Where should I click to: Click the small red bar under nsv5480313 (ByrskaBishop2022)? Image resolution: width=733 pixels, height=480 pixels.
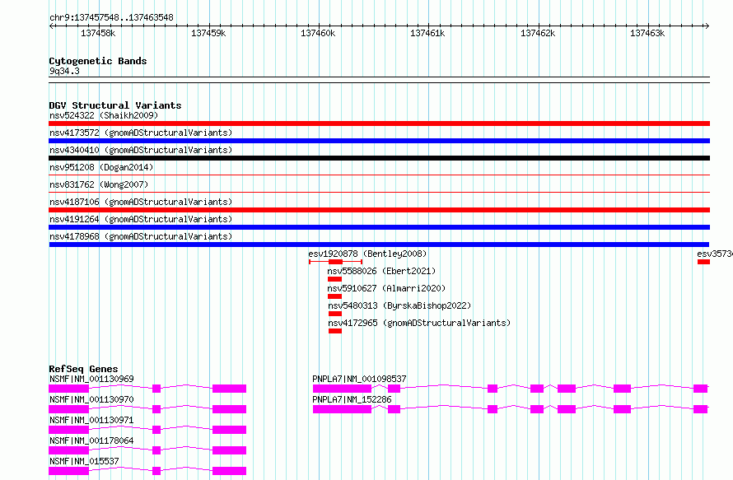click(x=335, y=314)
